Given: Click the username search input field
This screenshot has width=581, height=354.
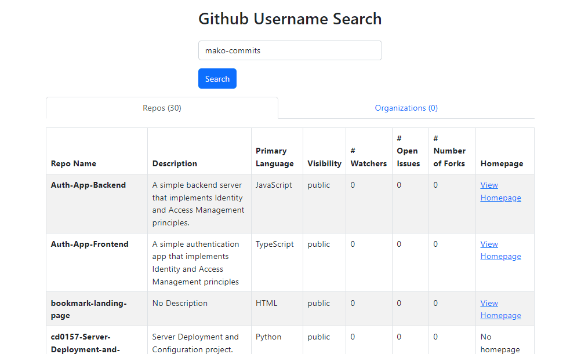Looking at the screenshot, I should (x=290, y=50).
